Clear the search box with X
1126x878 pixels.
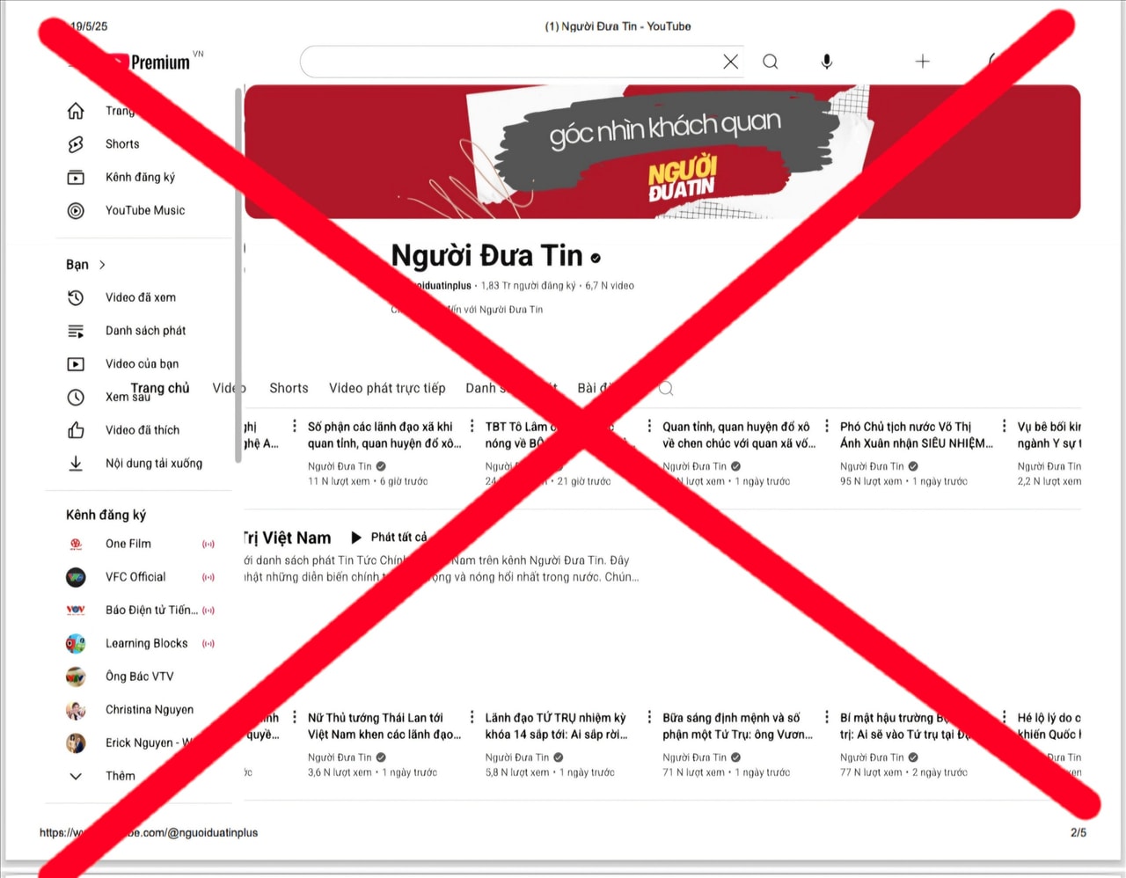point(730,62)
